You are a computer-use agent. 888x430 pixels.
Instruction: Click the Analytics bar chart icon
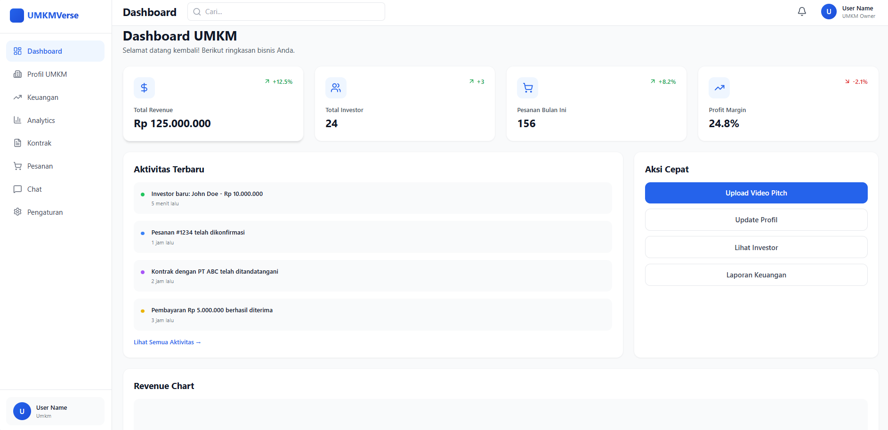17,120
